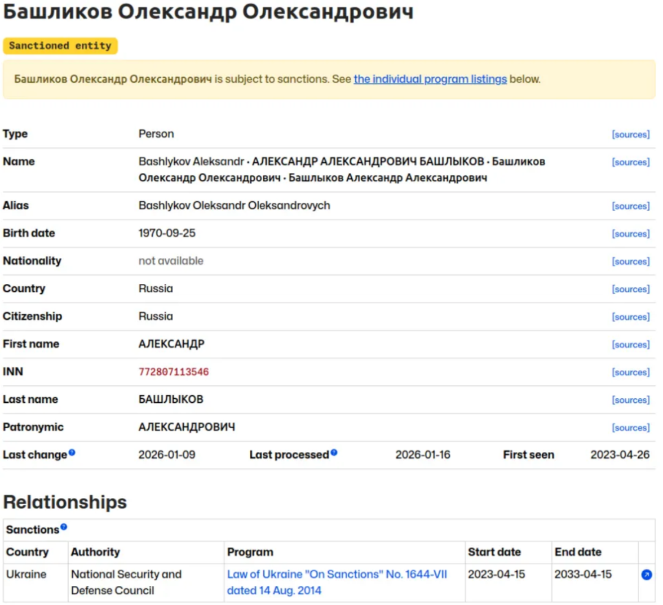Show sources for the First name row
The width and height of the screenshot is (663, 605).
tap(630, 345)
